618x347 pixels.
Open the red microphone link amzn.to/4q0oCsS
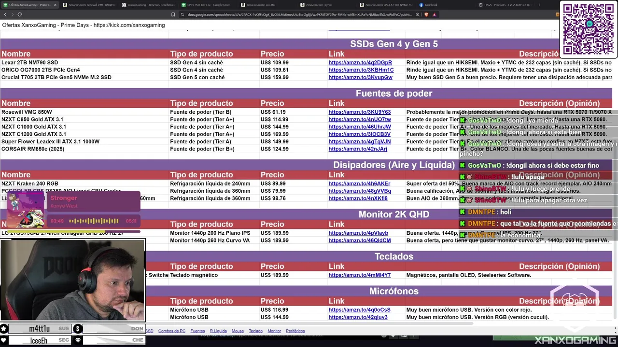point(359,310)
